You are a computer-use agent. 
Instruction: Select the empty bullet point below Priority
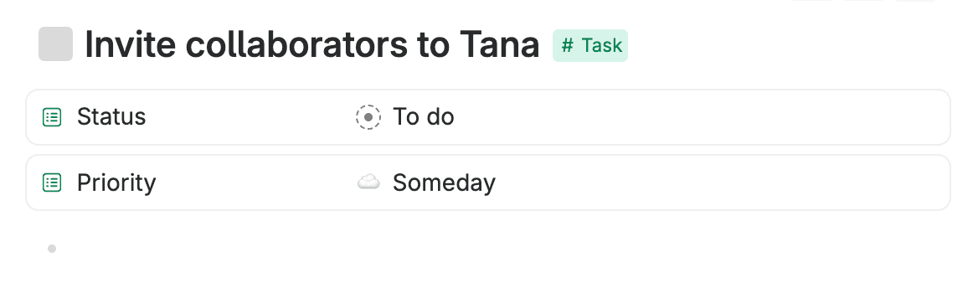(x=52, y=249)
